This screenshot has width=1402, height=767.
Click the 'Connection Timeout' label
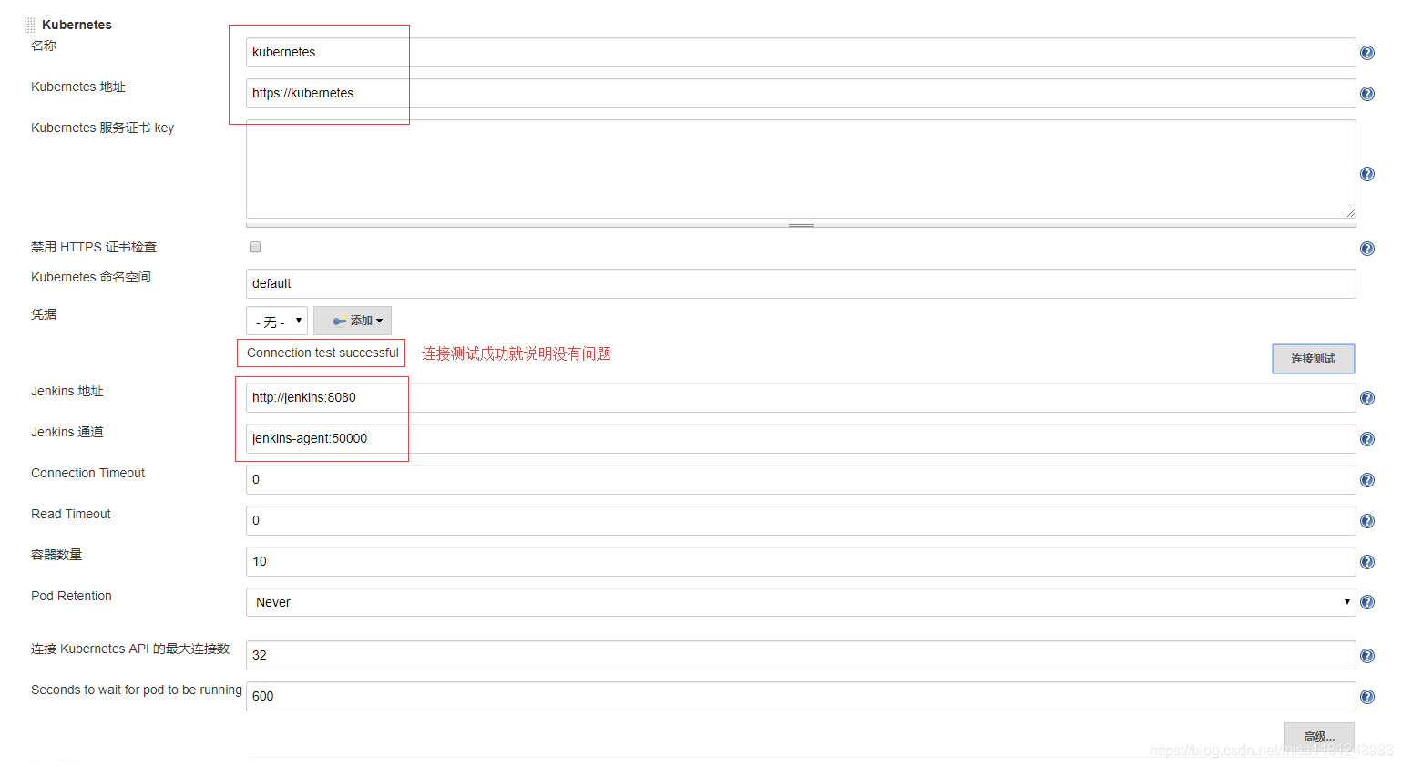(87, 473)
